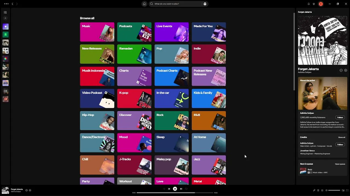Adjust the volume slider

[334, 190]
